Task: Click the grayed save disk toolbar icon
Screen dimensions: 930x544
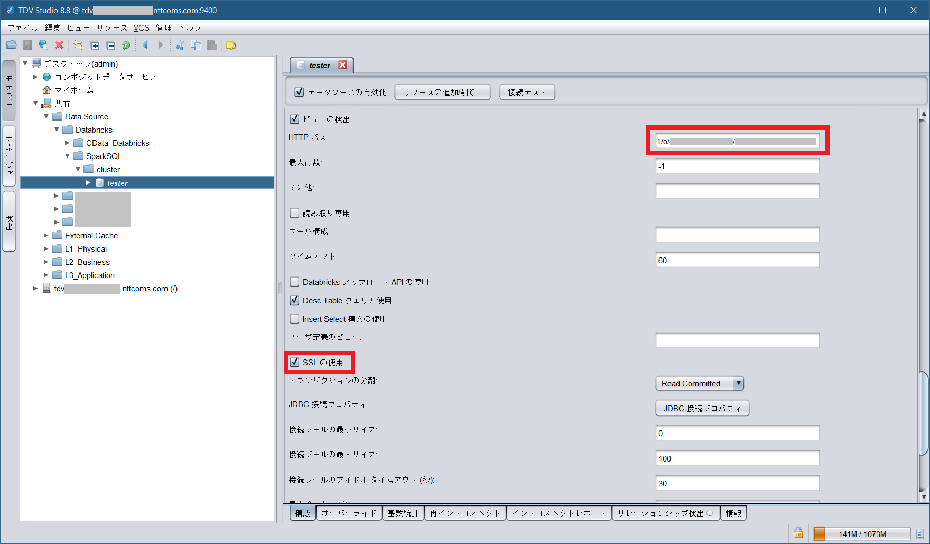Action: pos(27,45)
